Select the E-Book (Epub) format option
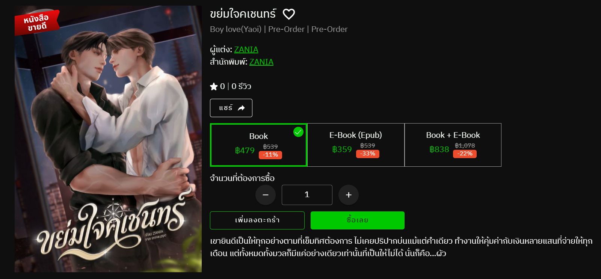This screenshot has width=601, height=279. coord(356,145)
